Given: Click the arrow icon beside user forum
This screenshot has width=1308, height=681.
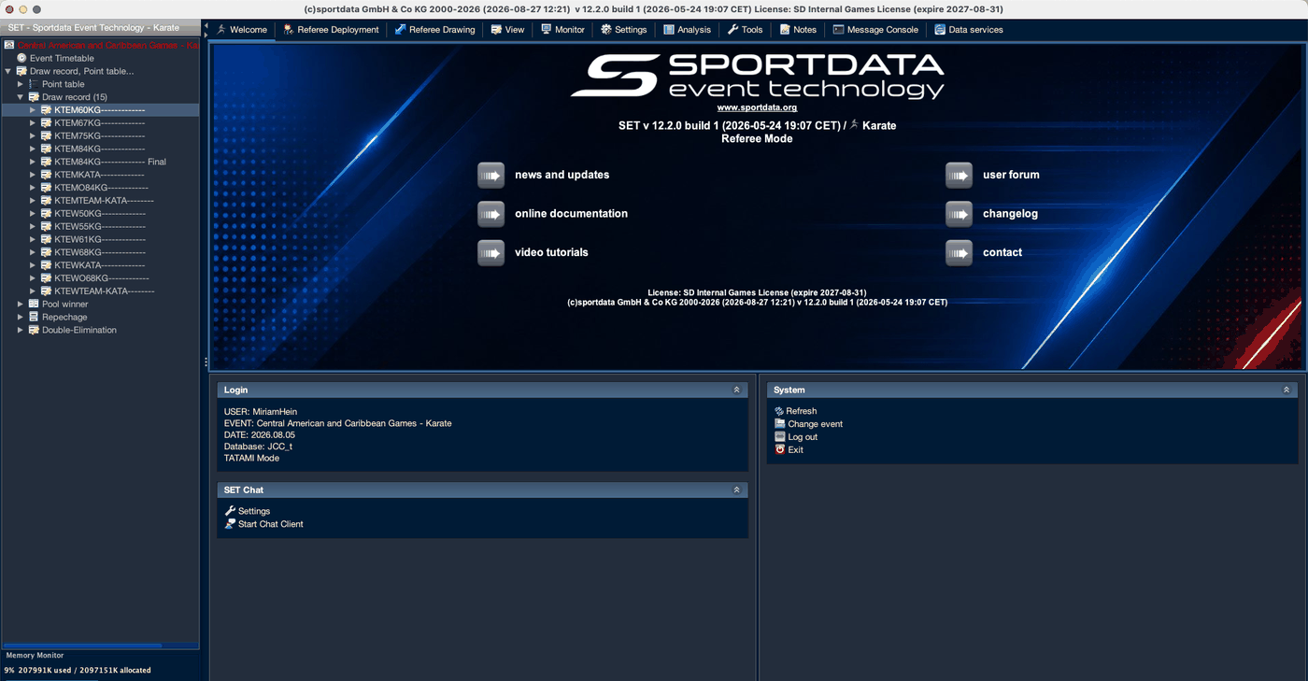Looking at the screenshot, I should (x=959, y=175).
